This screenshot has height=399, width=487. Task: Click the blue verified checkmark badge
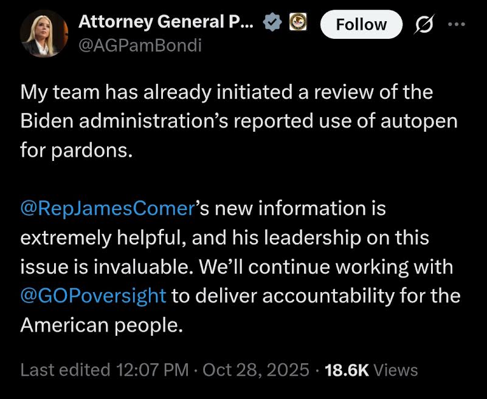coord(272,23)
